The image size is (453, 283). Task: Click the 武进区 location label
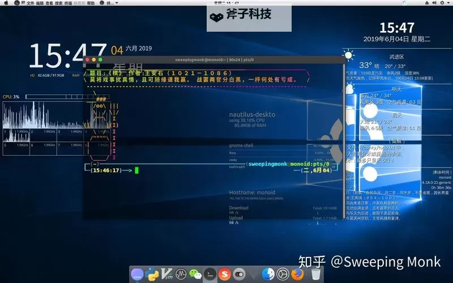pos(396,57)
